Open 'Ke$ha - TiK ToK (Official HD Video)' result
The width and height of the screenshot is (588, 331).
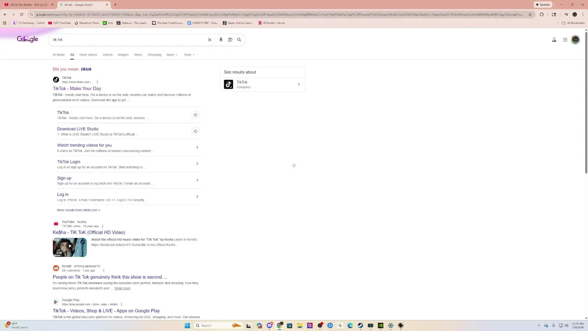[x=89, y=232]
